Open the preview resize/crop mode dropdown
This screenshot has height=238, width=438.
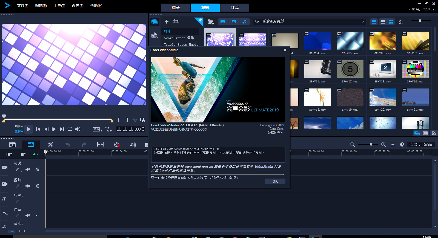pos(108,130)
